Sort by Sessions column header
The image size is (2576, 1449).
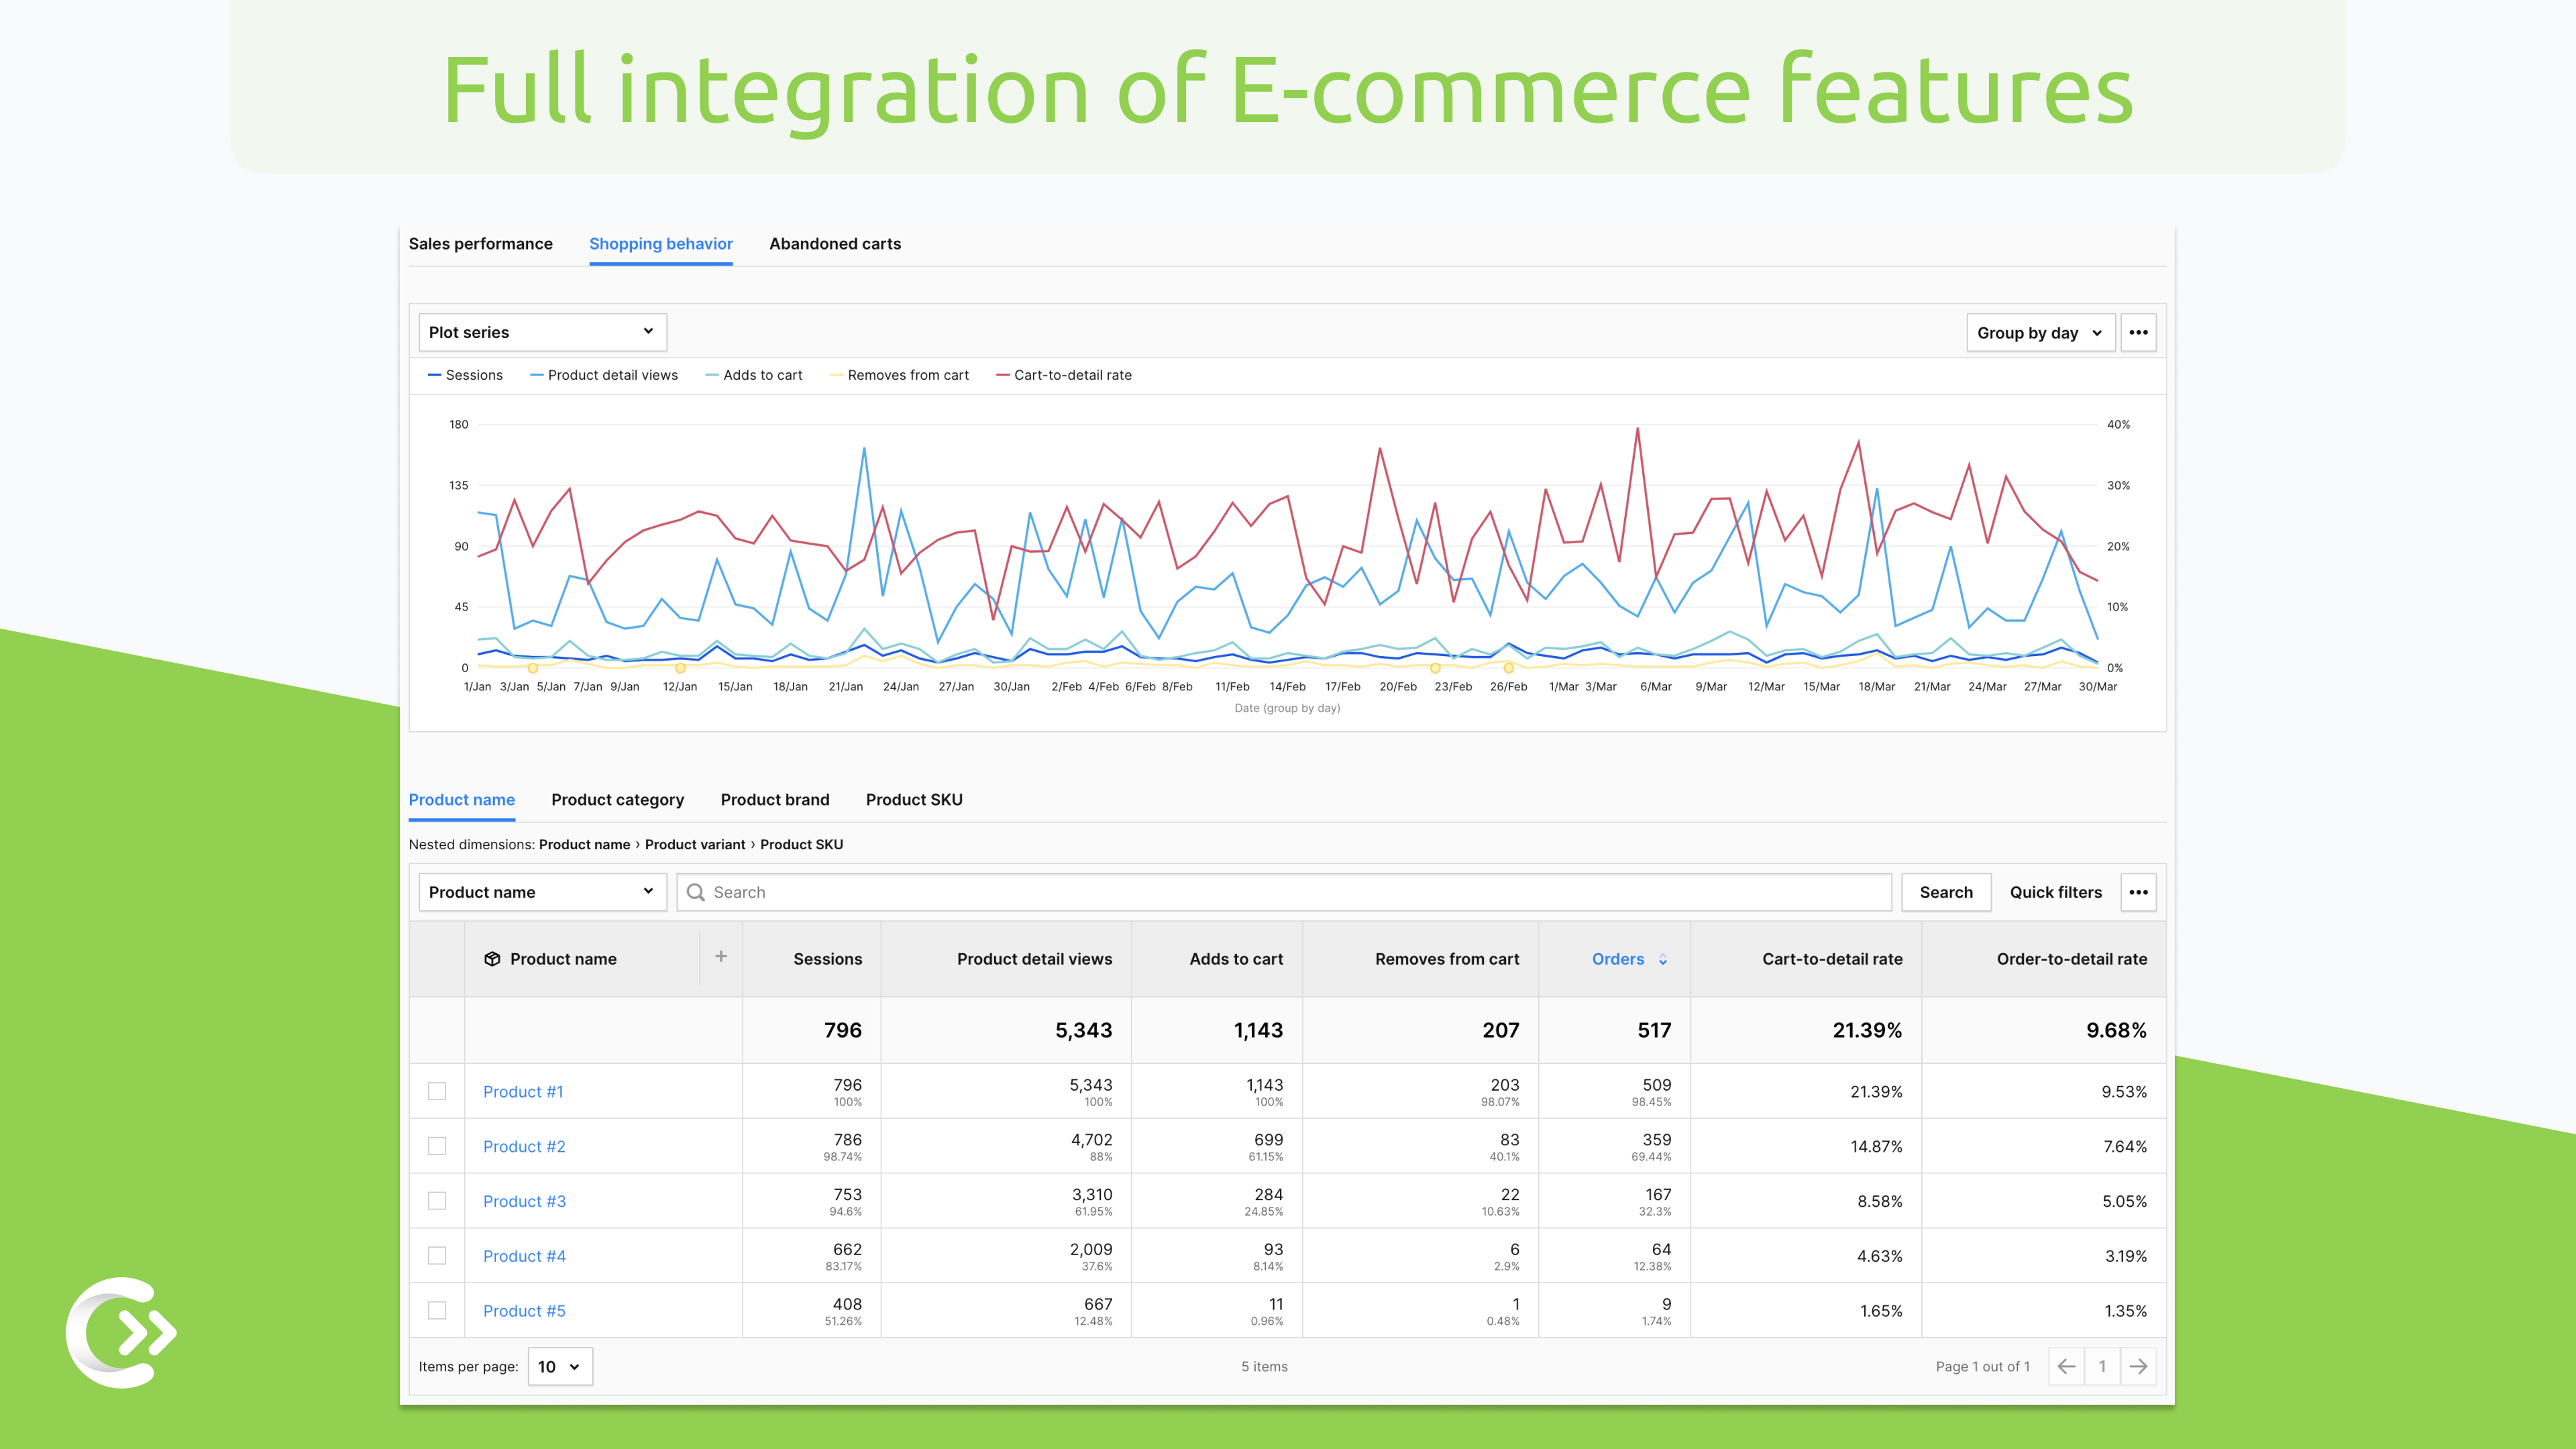(828, 959)
